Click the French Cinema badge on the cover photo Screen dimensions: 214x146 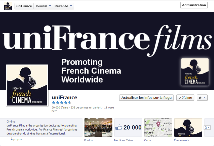195,72
